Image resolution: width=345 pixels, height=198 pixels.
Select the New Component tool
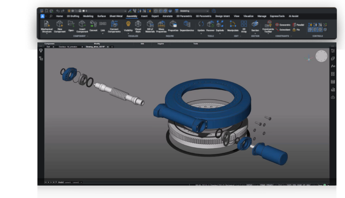(x=60, y=26)
